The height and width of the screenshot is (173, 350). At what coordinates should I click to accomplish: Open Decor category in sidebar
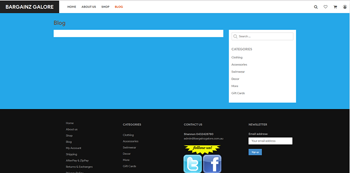coord(235,79)
